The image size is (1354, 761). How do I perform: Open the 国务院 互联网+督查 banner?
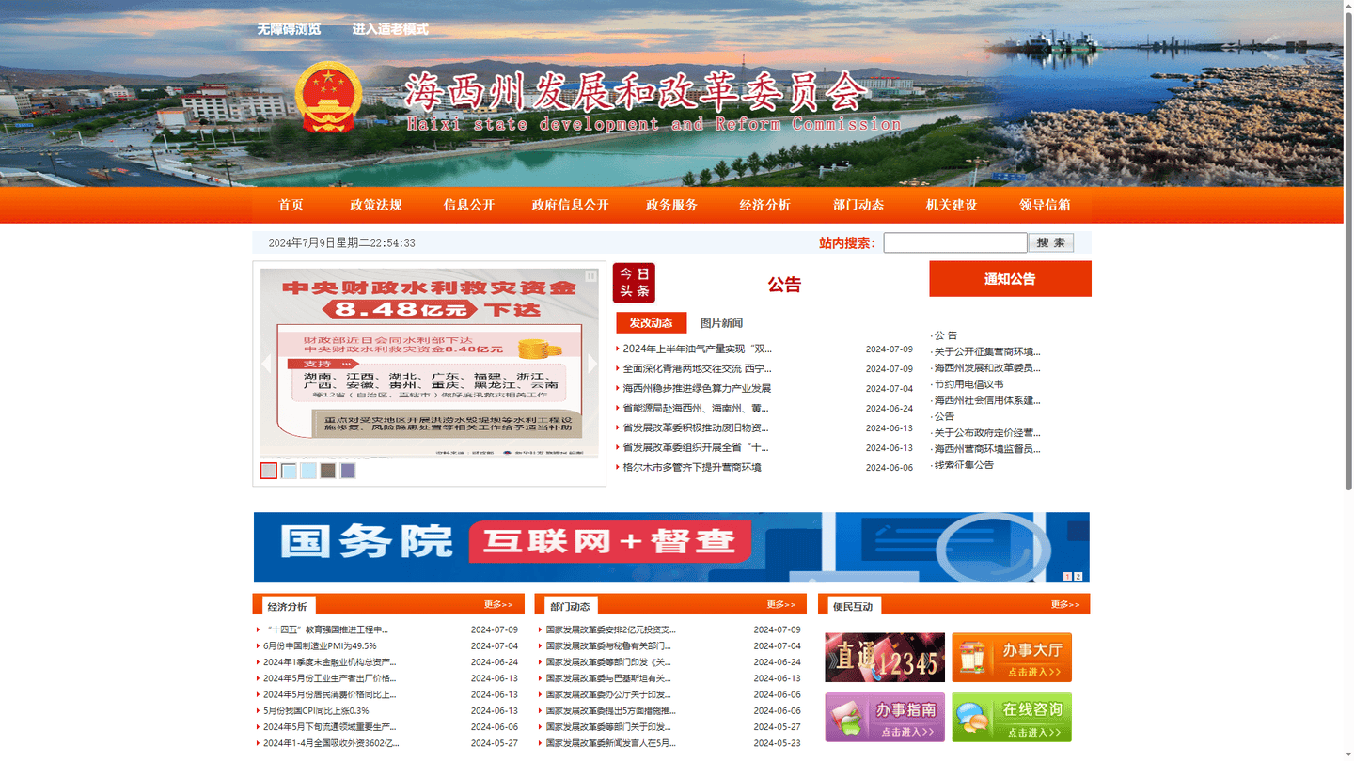(x=671, y=548)
